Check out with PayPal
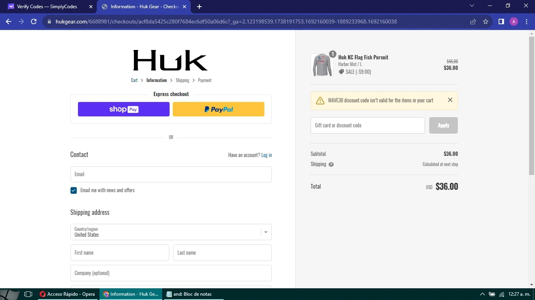The image size is (535, 300). coord(219,109)
